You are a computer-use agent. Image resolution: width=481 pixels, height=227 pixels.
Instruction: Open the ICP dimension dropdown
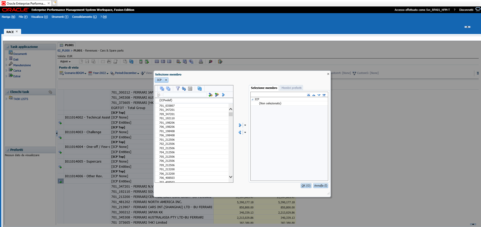click(162, 80)
